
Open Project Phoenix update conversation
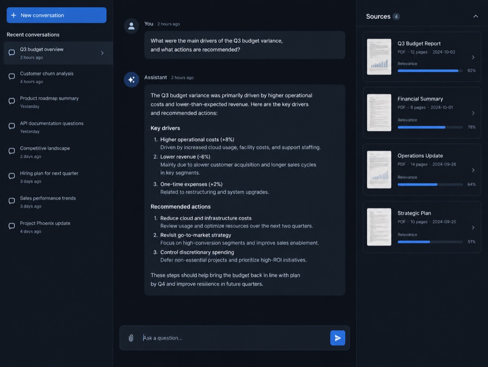[x=58, y=227]
